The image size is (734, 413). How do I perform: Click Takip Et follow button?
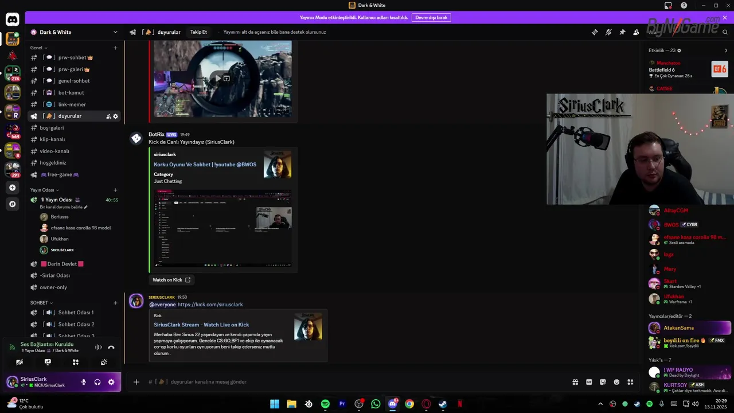point(198,32)
